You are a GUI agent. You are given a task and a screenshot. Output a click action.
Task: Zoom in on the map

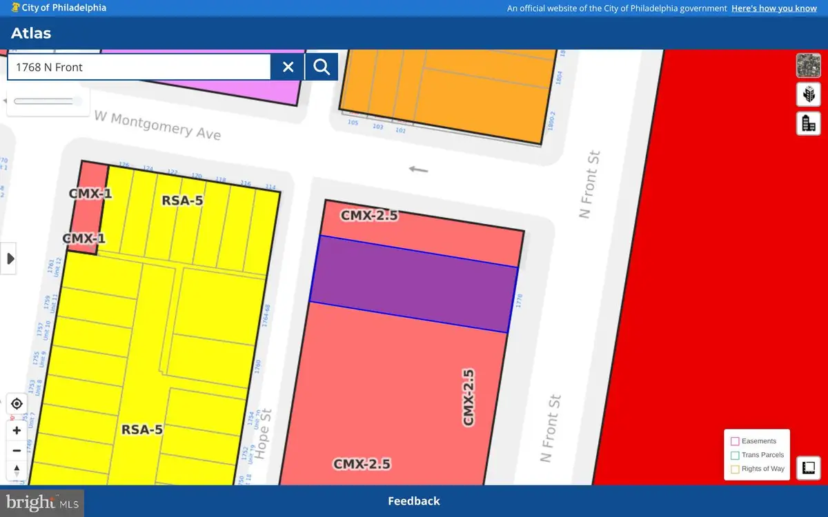point(17,430)
